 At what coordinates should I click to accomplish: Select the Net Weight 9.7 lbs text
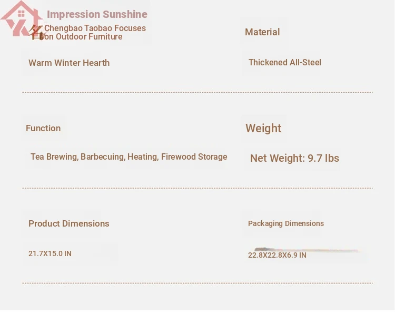294,158
